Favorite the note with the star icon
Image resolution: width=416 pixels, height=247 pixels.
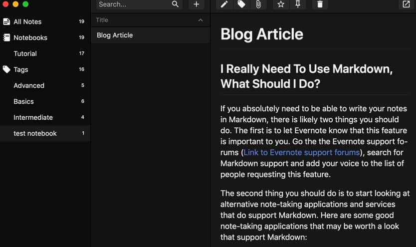(x=281, y=4)
